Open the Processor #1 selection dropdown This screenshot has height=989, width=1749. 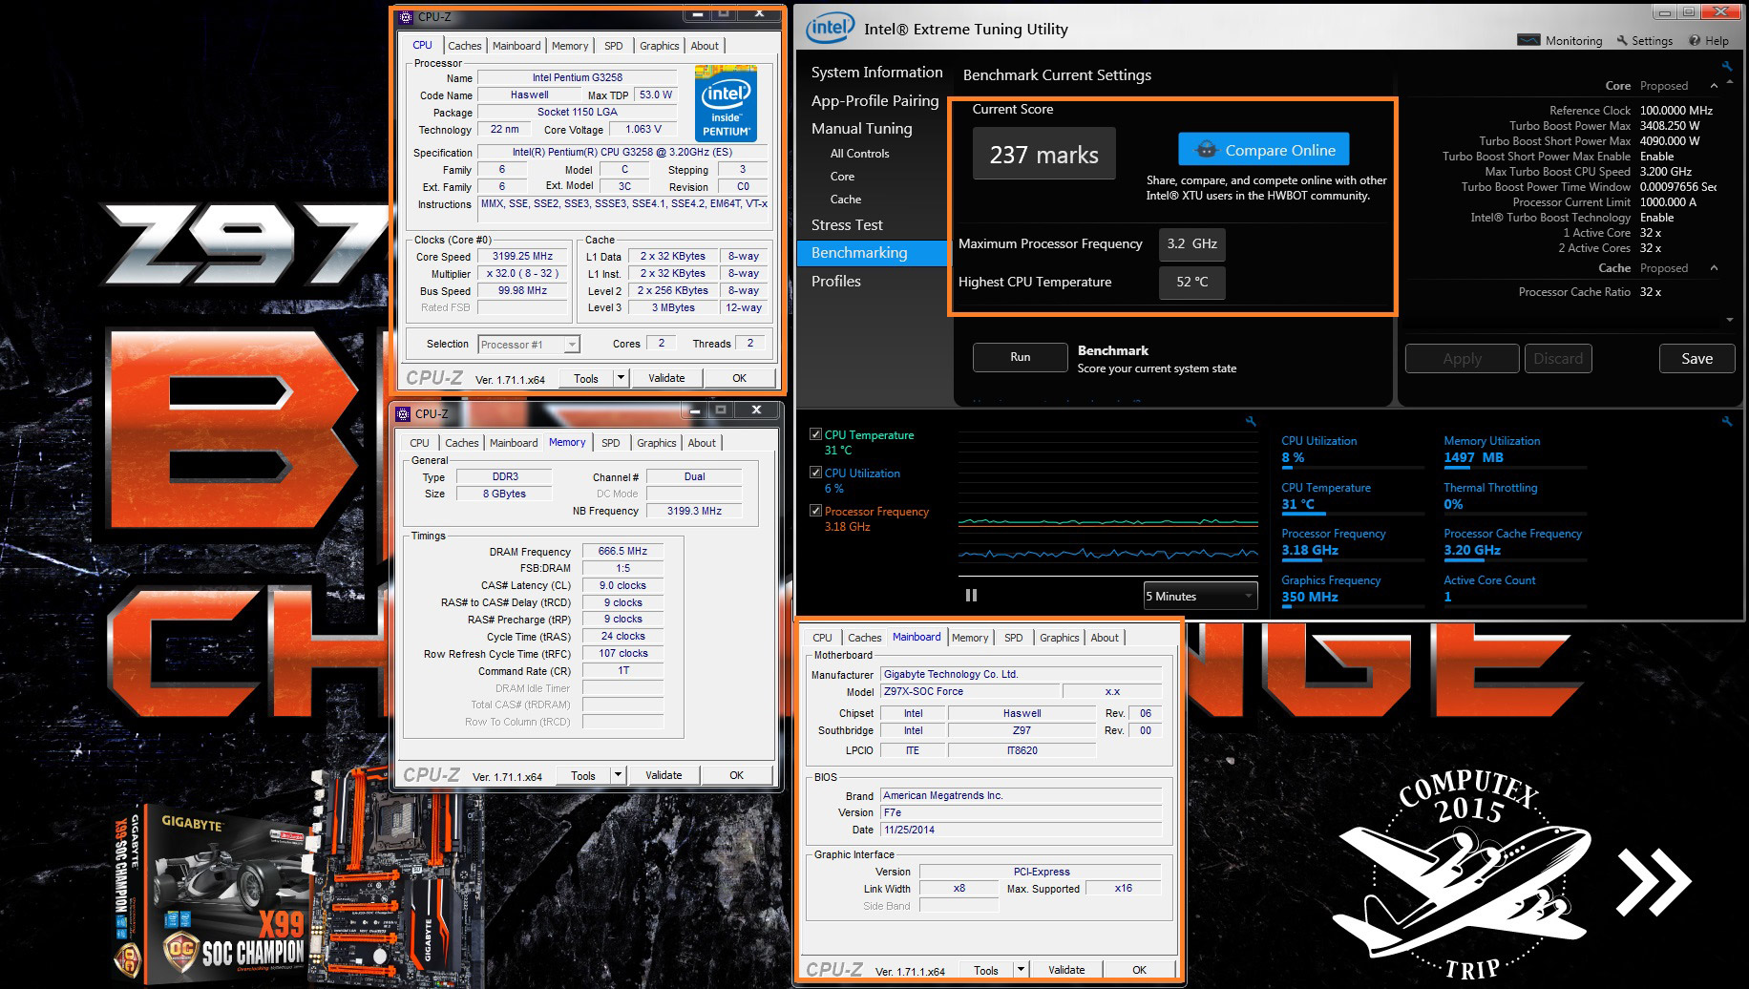pos(529,345)
